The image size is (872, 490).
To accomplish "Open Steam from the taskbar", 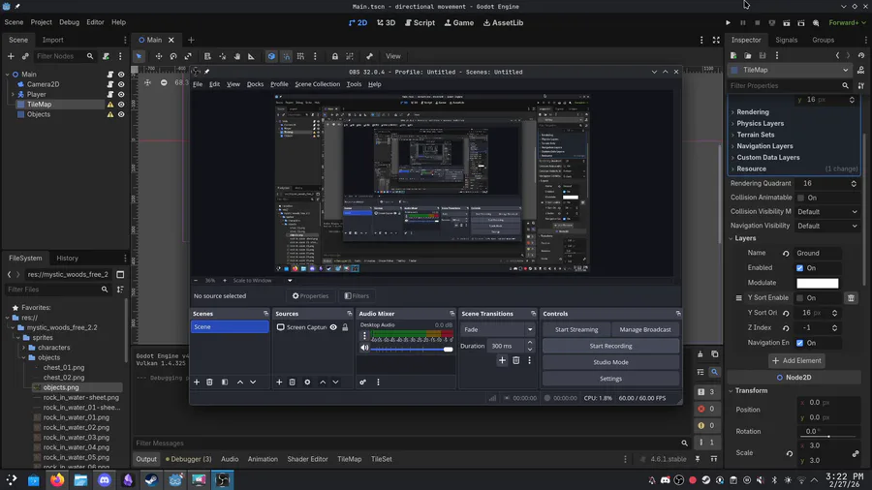I will (x=152, y=480).
